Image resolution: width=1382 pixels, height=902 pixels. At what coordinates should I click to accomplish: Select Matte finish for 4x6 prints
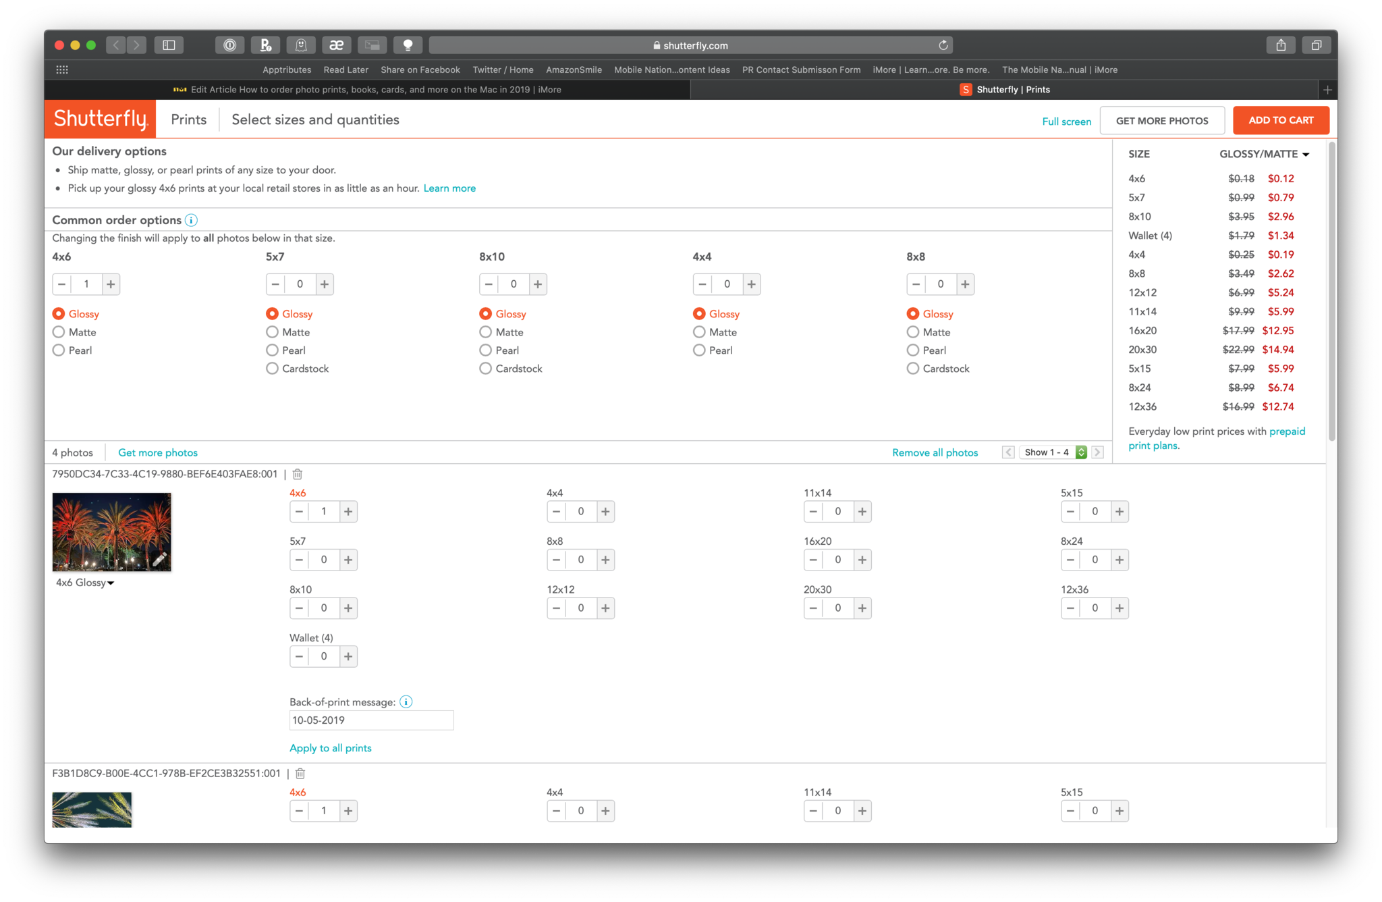(x=59, y=332)
